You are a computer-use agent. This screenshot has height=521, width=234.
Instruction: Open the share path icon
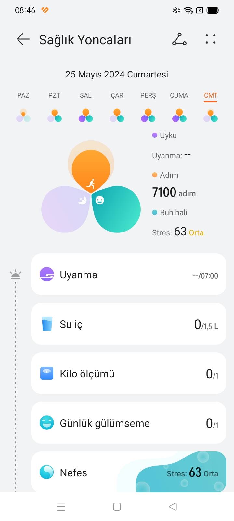(x=179, y=39)
